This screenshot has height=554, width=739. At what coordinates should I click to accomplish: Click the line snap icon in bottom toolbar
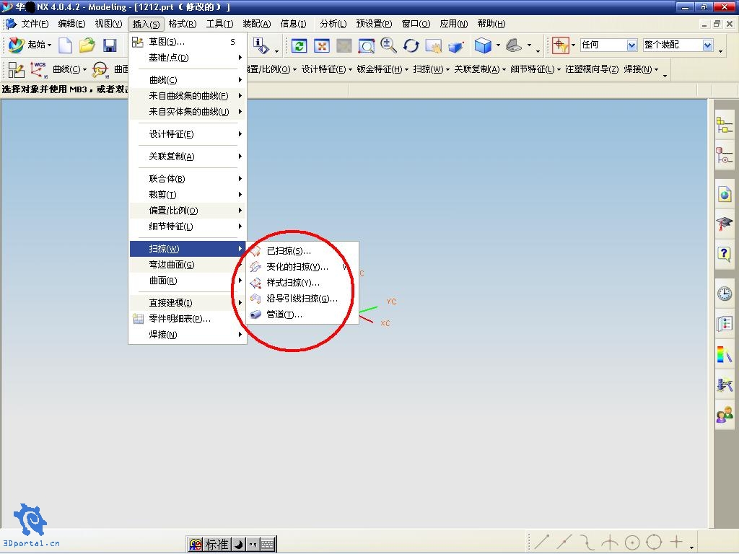[x=541, y=542]
